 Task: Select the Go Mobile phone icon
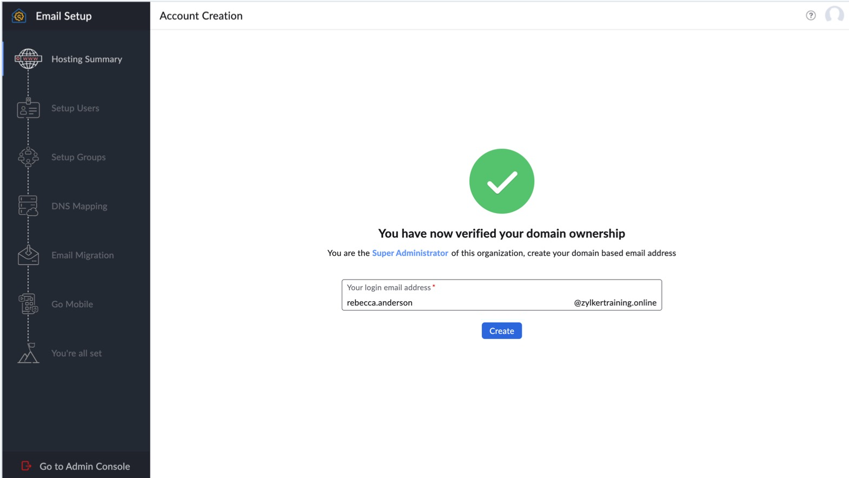click(x=28, y=304)
